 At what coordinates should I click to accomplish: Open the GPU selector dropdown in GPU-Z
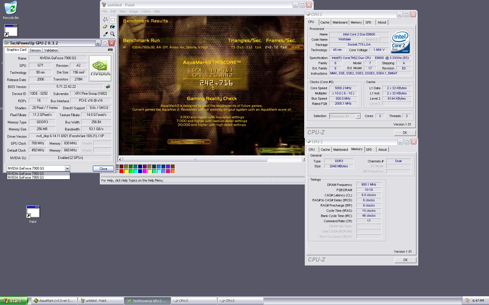67,168
